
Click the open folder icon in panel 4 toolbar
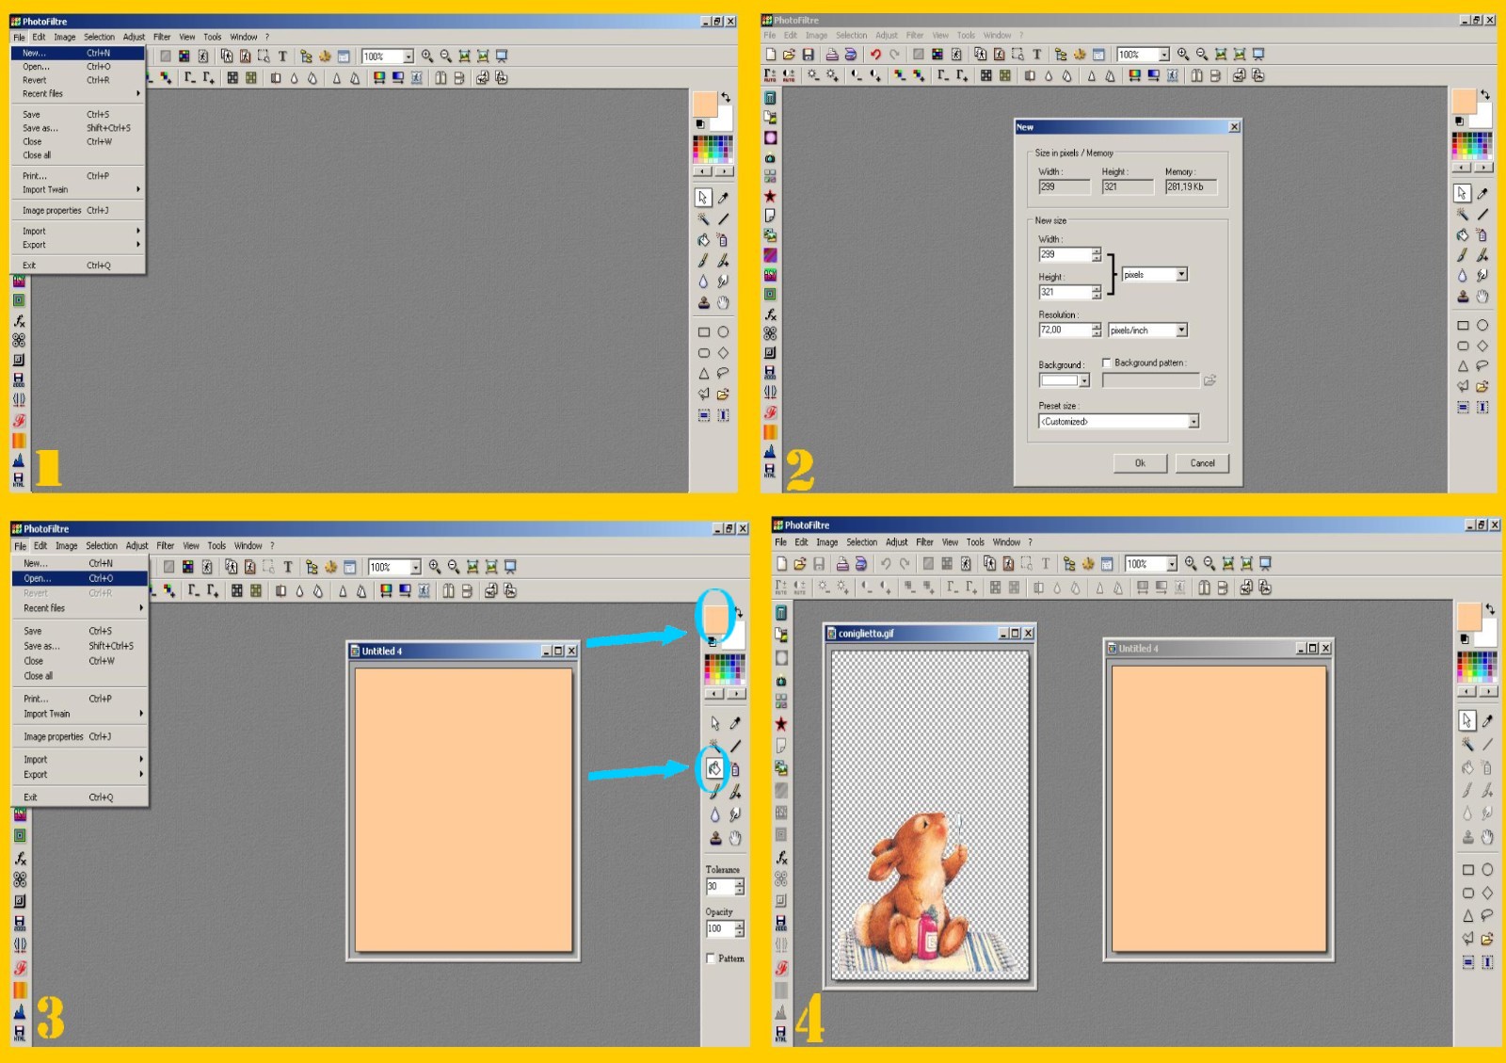click(x=800, y=563)
